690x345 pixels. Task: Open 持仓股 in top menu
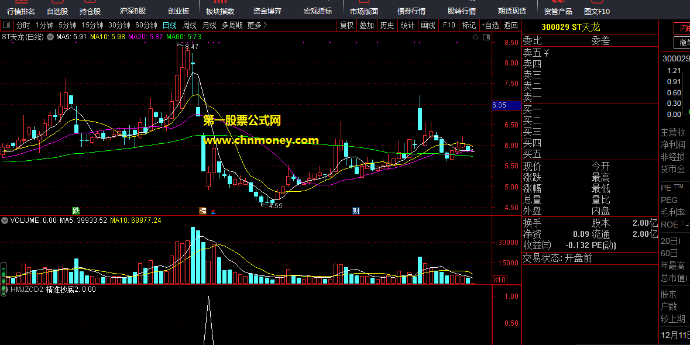(x=90, y=12)
